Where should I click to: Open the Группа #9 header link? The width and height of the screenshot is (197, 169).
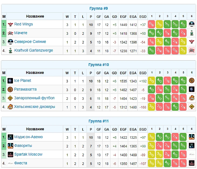pyautogui.click(x=99, y=8)
